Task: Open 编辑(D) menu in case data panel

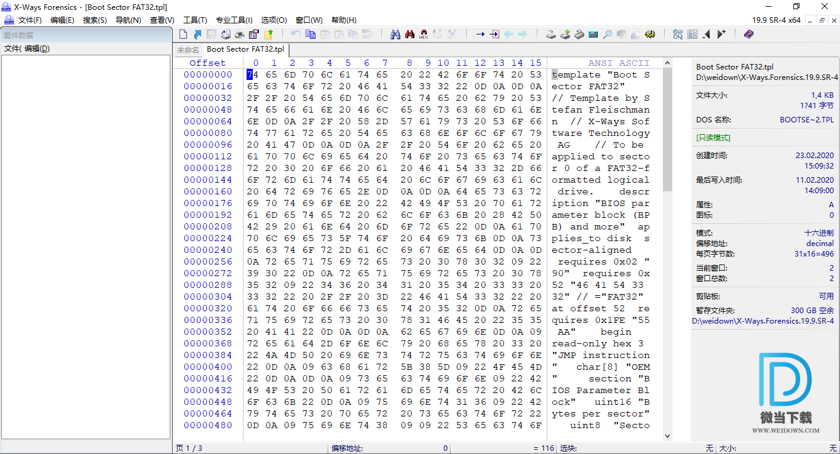Action: (37, 49)
